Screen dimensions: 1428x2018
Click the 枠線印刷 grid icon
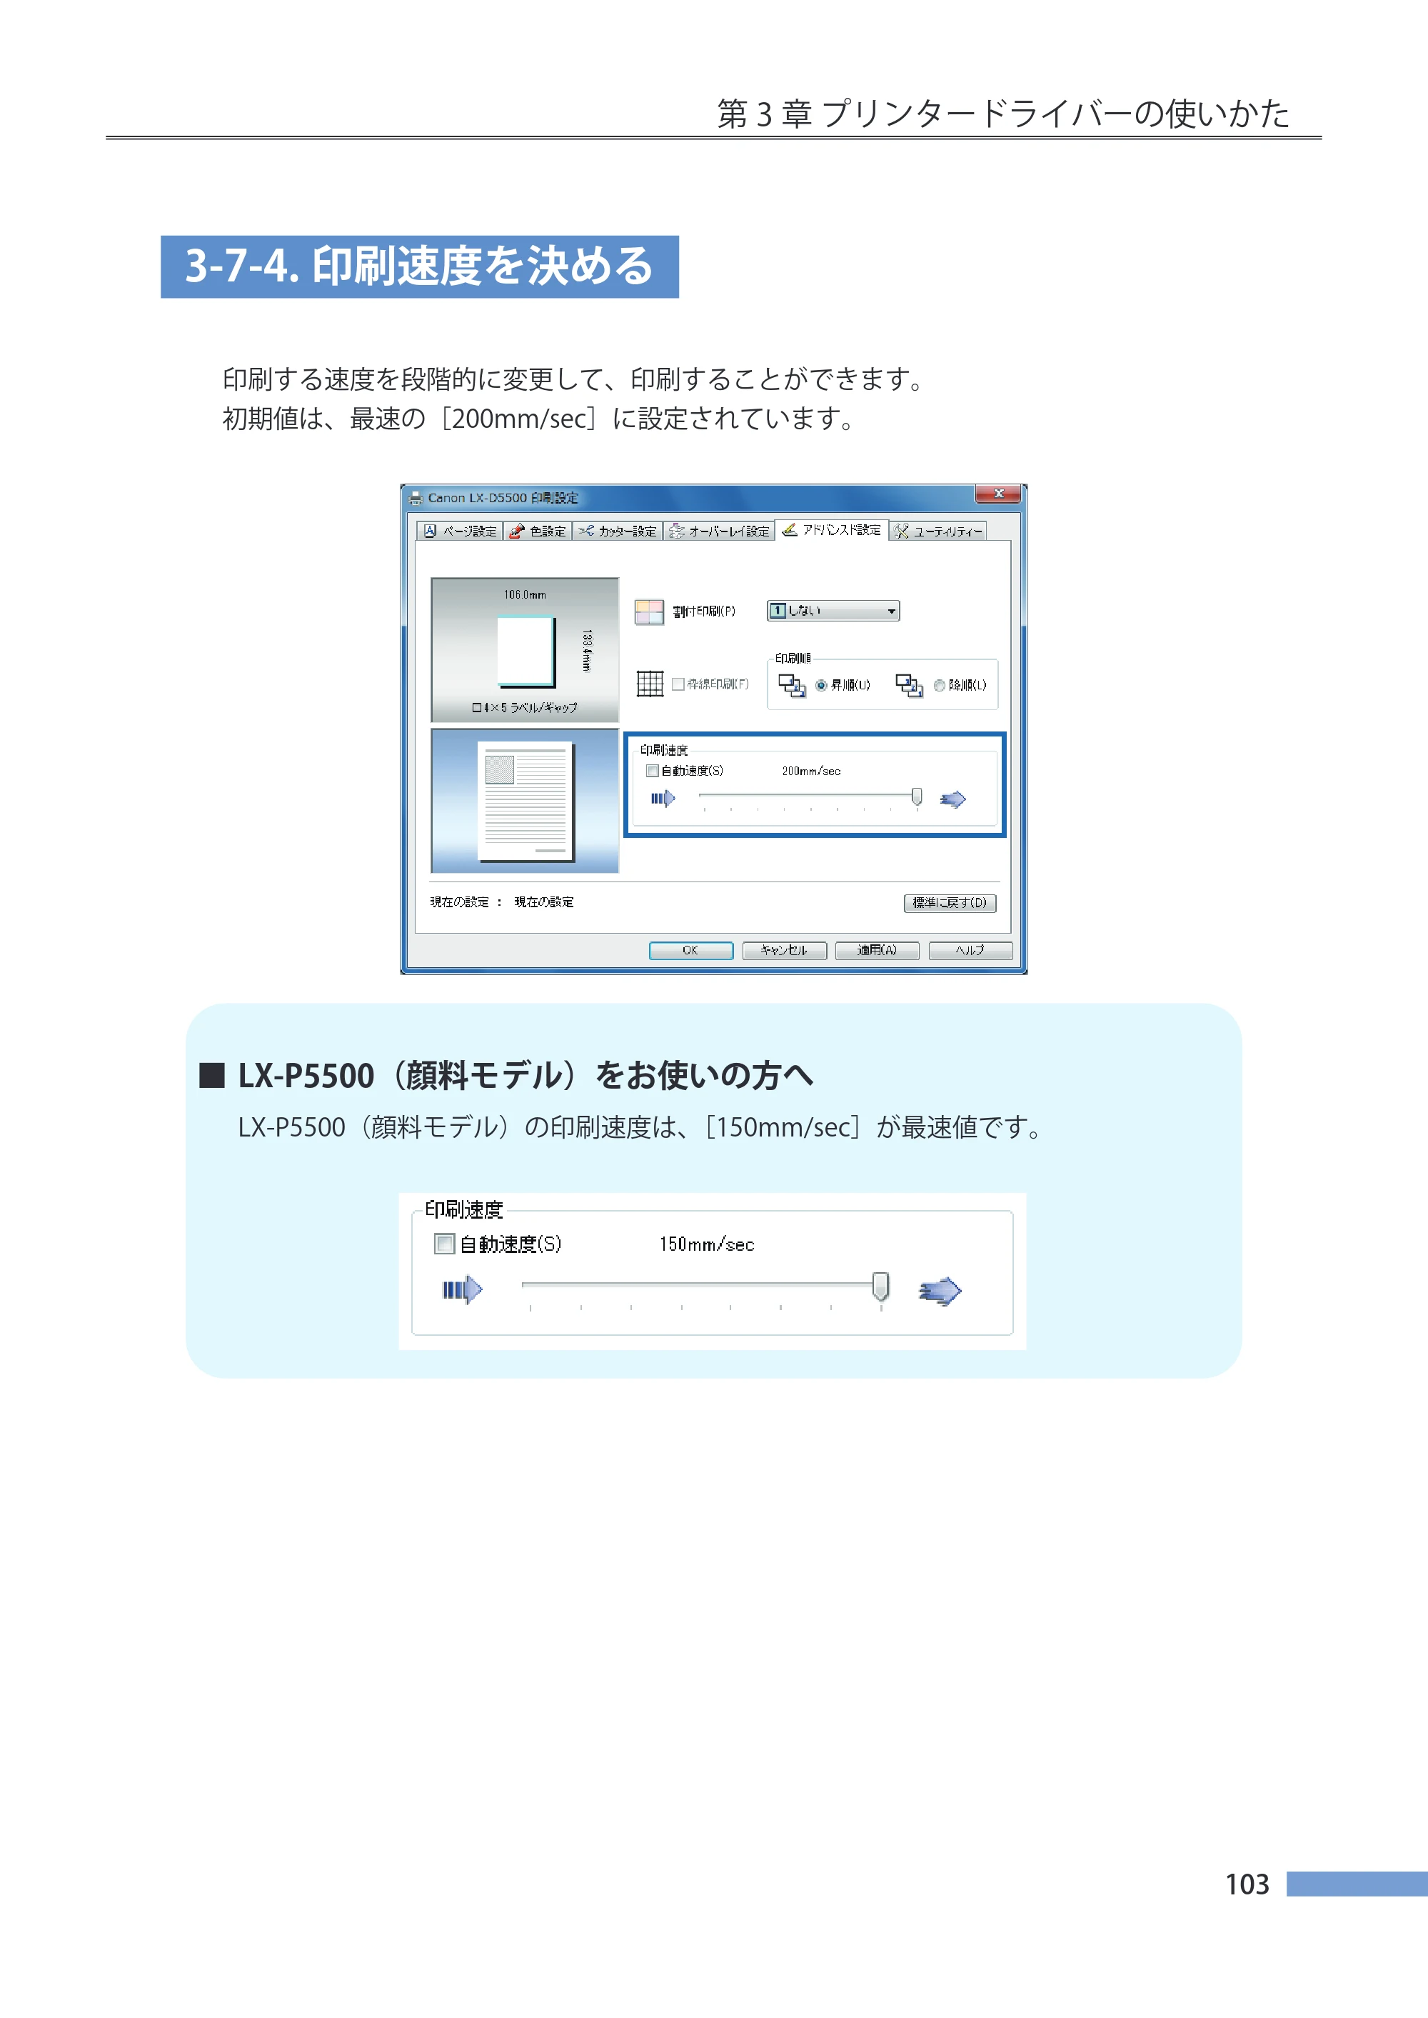coord(649,684)
